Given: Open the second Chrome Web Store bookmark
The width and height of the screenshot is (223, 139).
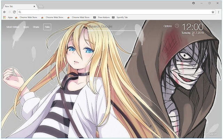Looking at the screenshot, I should 52,17.
